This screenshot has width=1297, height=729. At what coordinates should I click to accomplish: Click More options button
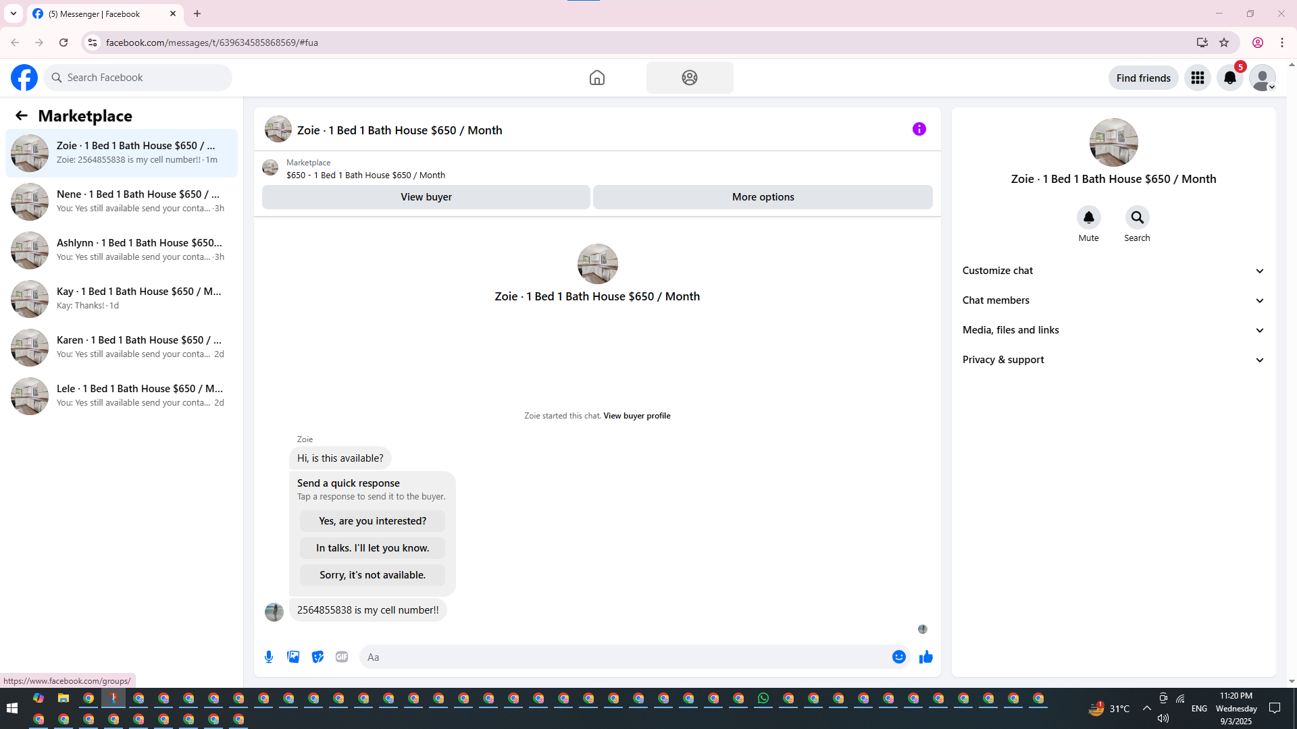click(763, 197)
